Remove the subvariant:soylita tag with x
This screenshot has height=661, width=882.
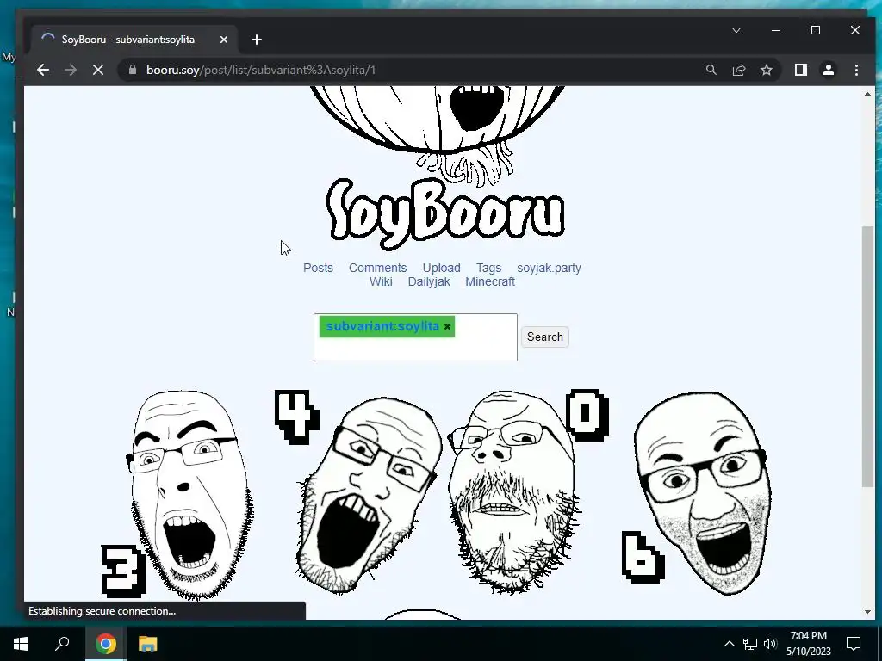(447, 326)
